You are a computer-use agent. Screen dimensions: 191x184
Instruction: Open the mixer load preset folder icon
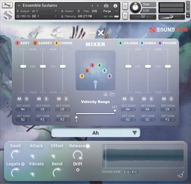[x=112, y=94]
